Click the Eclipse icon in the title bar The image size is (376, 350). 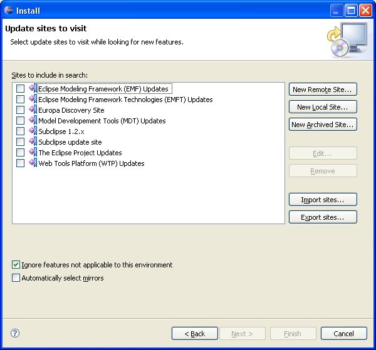click(x=8, y=9)
